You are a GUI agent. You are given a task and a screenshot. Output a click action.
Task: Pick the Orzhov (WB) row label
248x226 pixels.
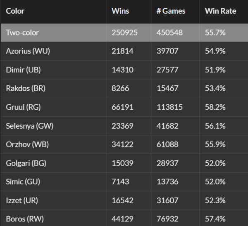click(27, 144)
